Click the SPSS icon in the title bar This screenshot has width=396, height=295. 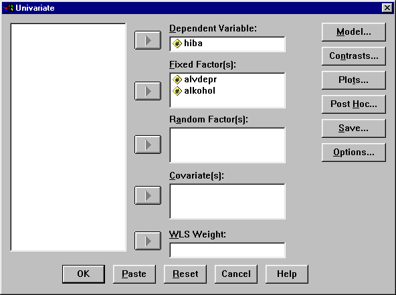click(x=8, y=8)
